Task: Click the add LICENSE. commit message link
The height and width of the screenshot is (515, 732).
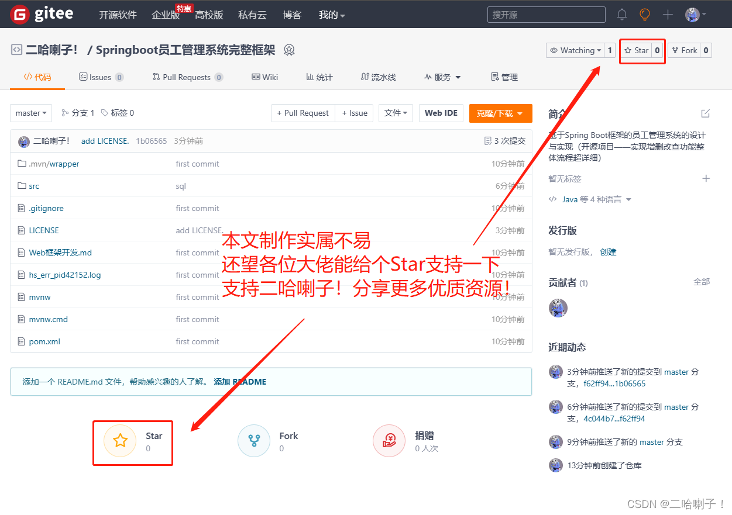Action: (105, 141)
